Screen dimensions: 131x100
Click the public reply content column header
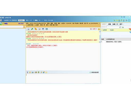(x=110, y=39)
